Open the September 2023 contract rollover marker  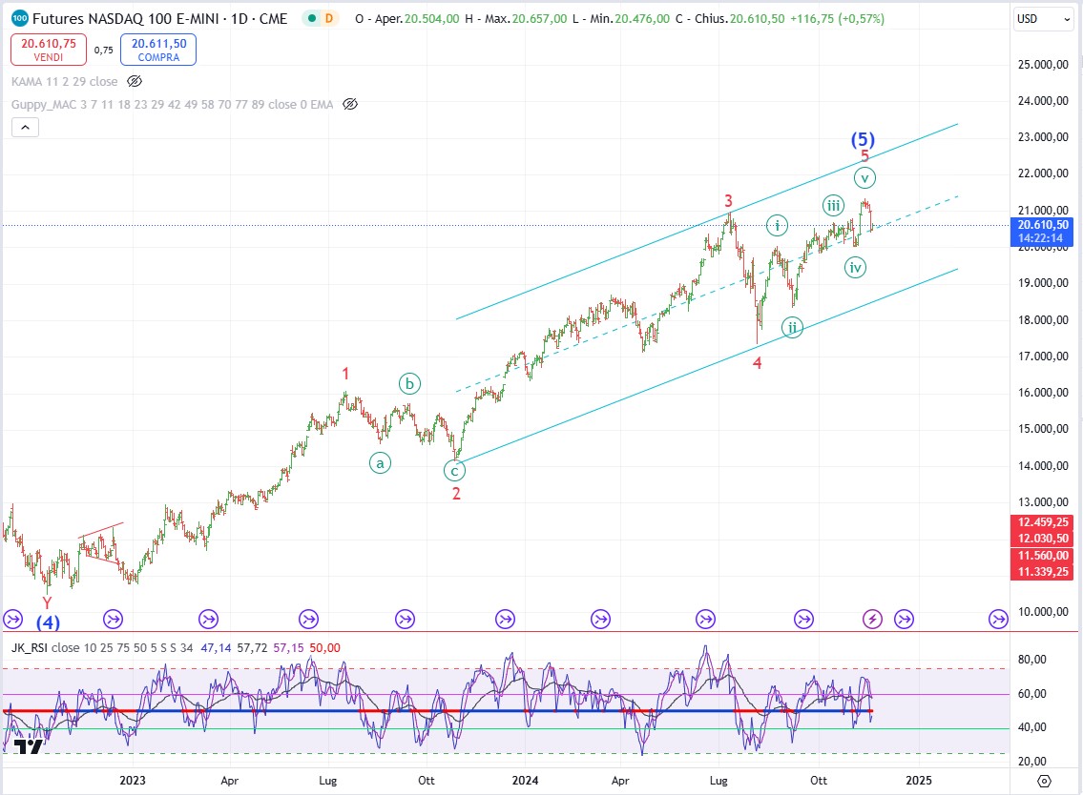406,619
